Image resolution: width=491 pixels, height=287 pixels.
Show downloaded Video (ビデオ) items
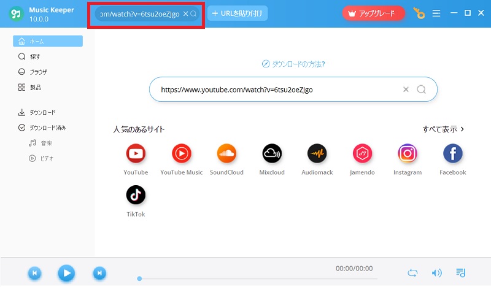click(x=41, y=158)
